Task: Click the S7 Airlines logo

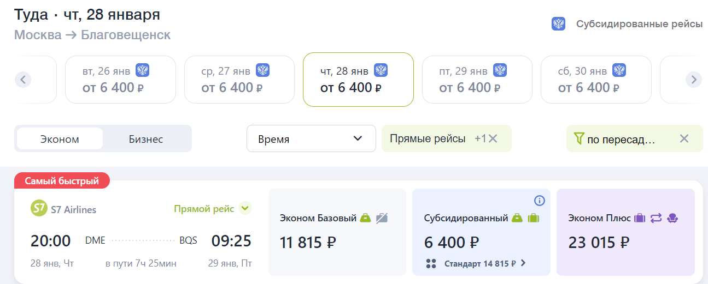Action: (38, 209)
